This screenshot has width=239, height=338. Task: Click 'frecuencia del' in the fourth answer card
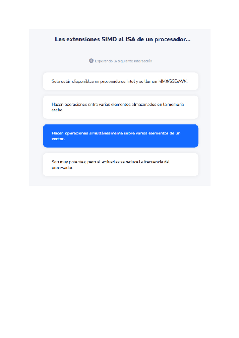(x=157, y=162)
